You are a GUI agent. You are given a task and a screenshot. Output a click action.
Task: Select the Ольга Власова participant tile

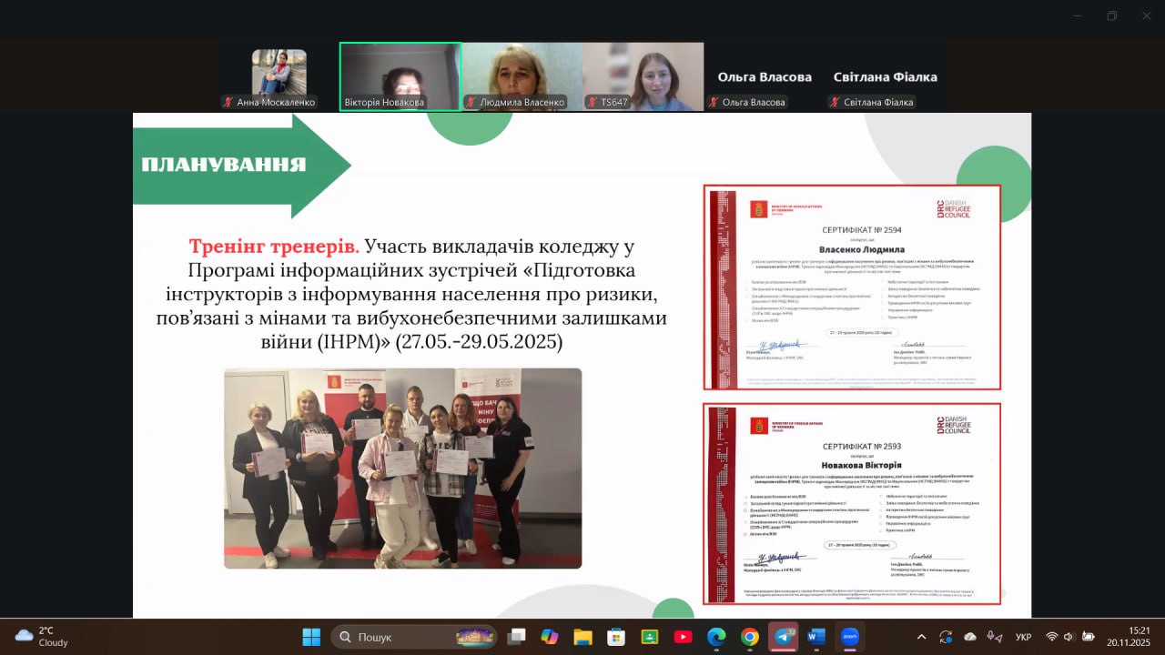pos(765,77)
